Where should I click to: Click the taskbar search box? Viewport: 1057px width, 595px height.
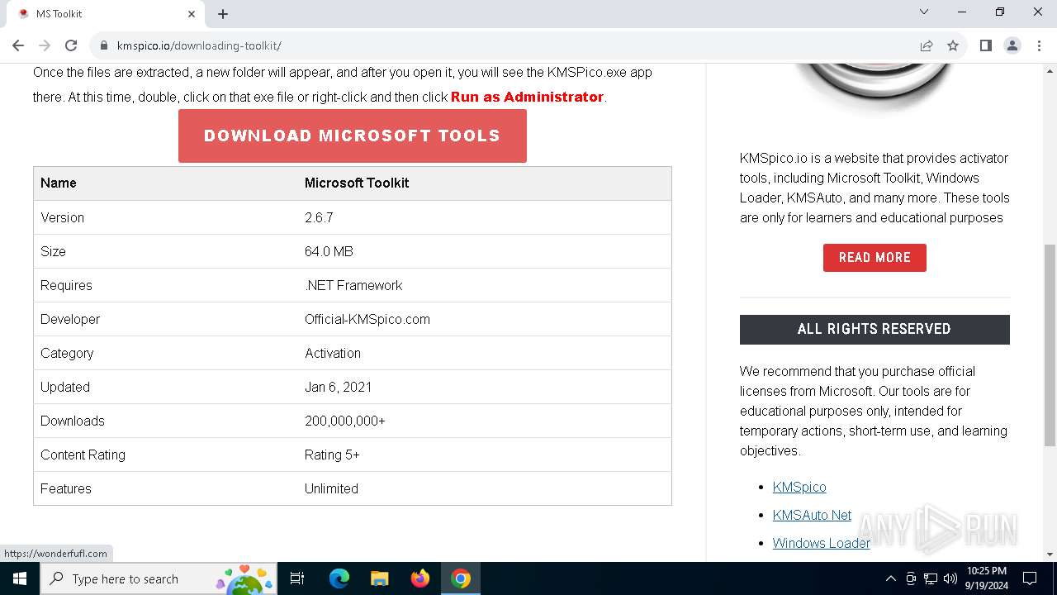(159, 578)
